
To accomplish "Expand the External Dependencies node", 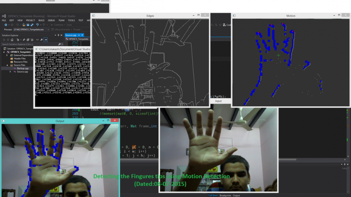I will click(7, 55).
